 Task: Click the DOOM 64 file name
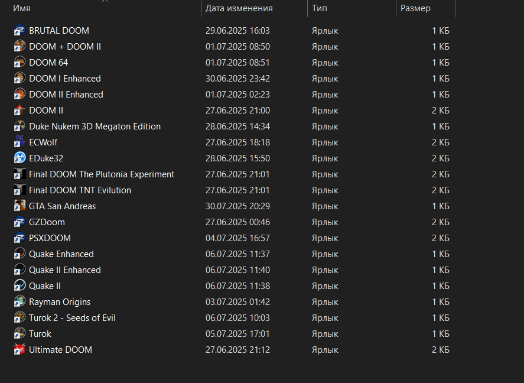click(48, 63)
